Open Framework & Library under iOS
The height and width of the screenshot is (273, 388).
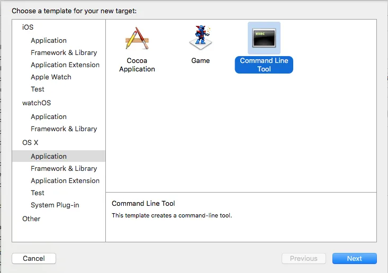click(x=64, y=53)
